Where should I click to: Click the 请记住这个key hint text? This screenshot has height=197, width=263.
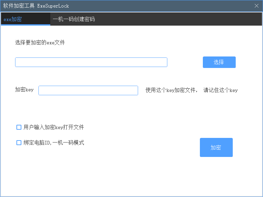point(220,90)
